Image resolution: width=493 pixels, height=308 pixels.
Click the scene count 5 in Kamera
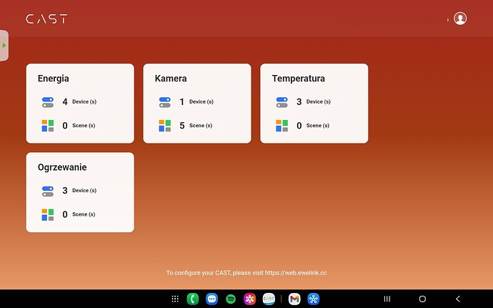point(181,126)
